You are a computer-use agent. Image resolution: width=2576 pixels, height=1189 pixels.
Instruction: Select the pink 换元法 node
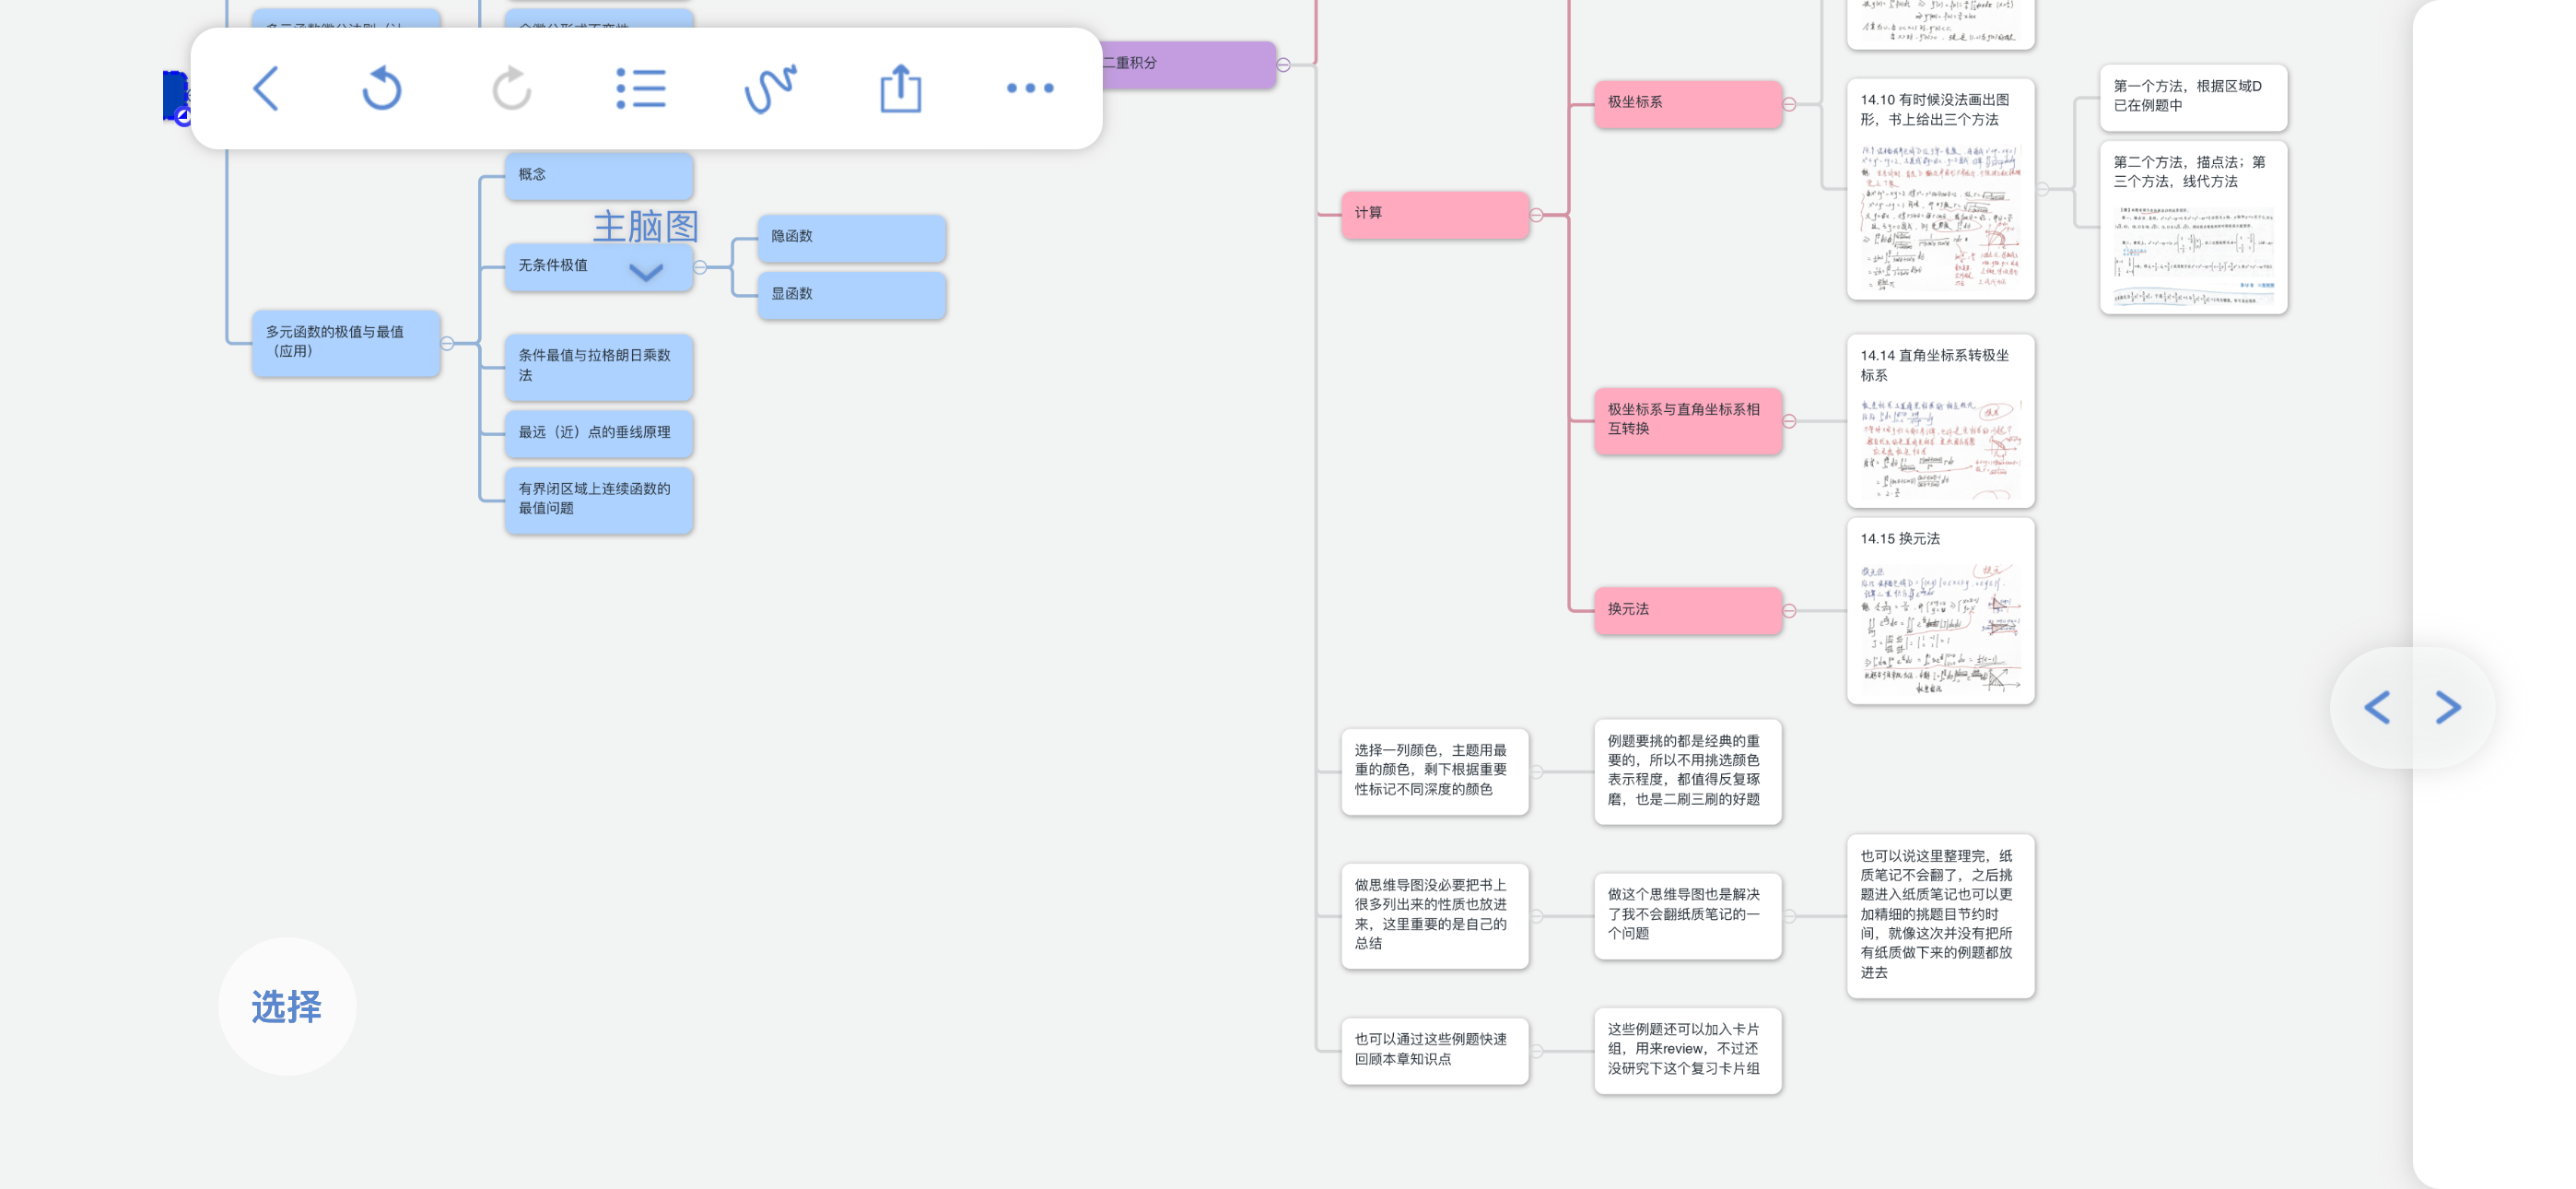(x=1688, y=609)
